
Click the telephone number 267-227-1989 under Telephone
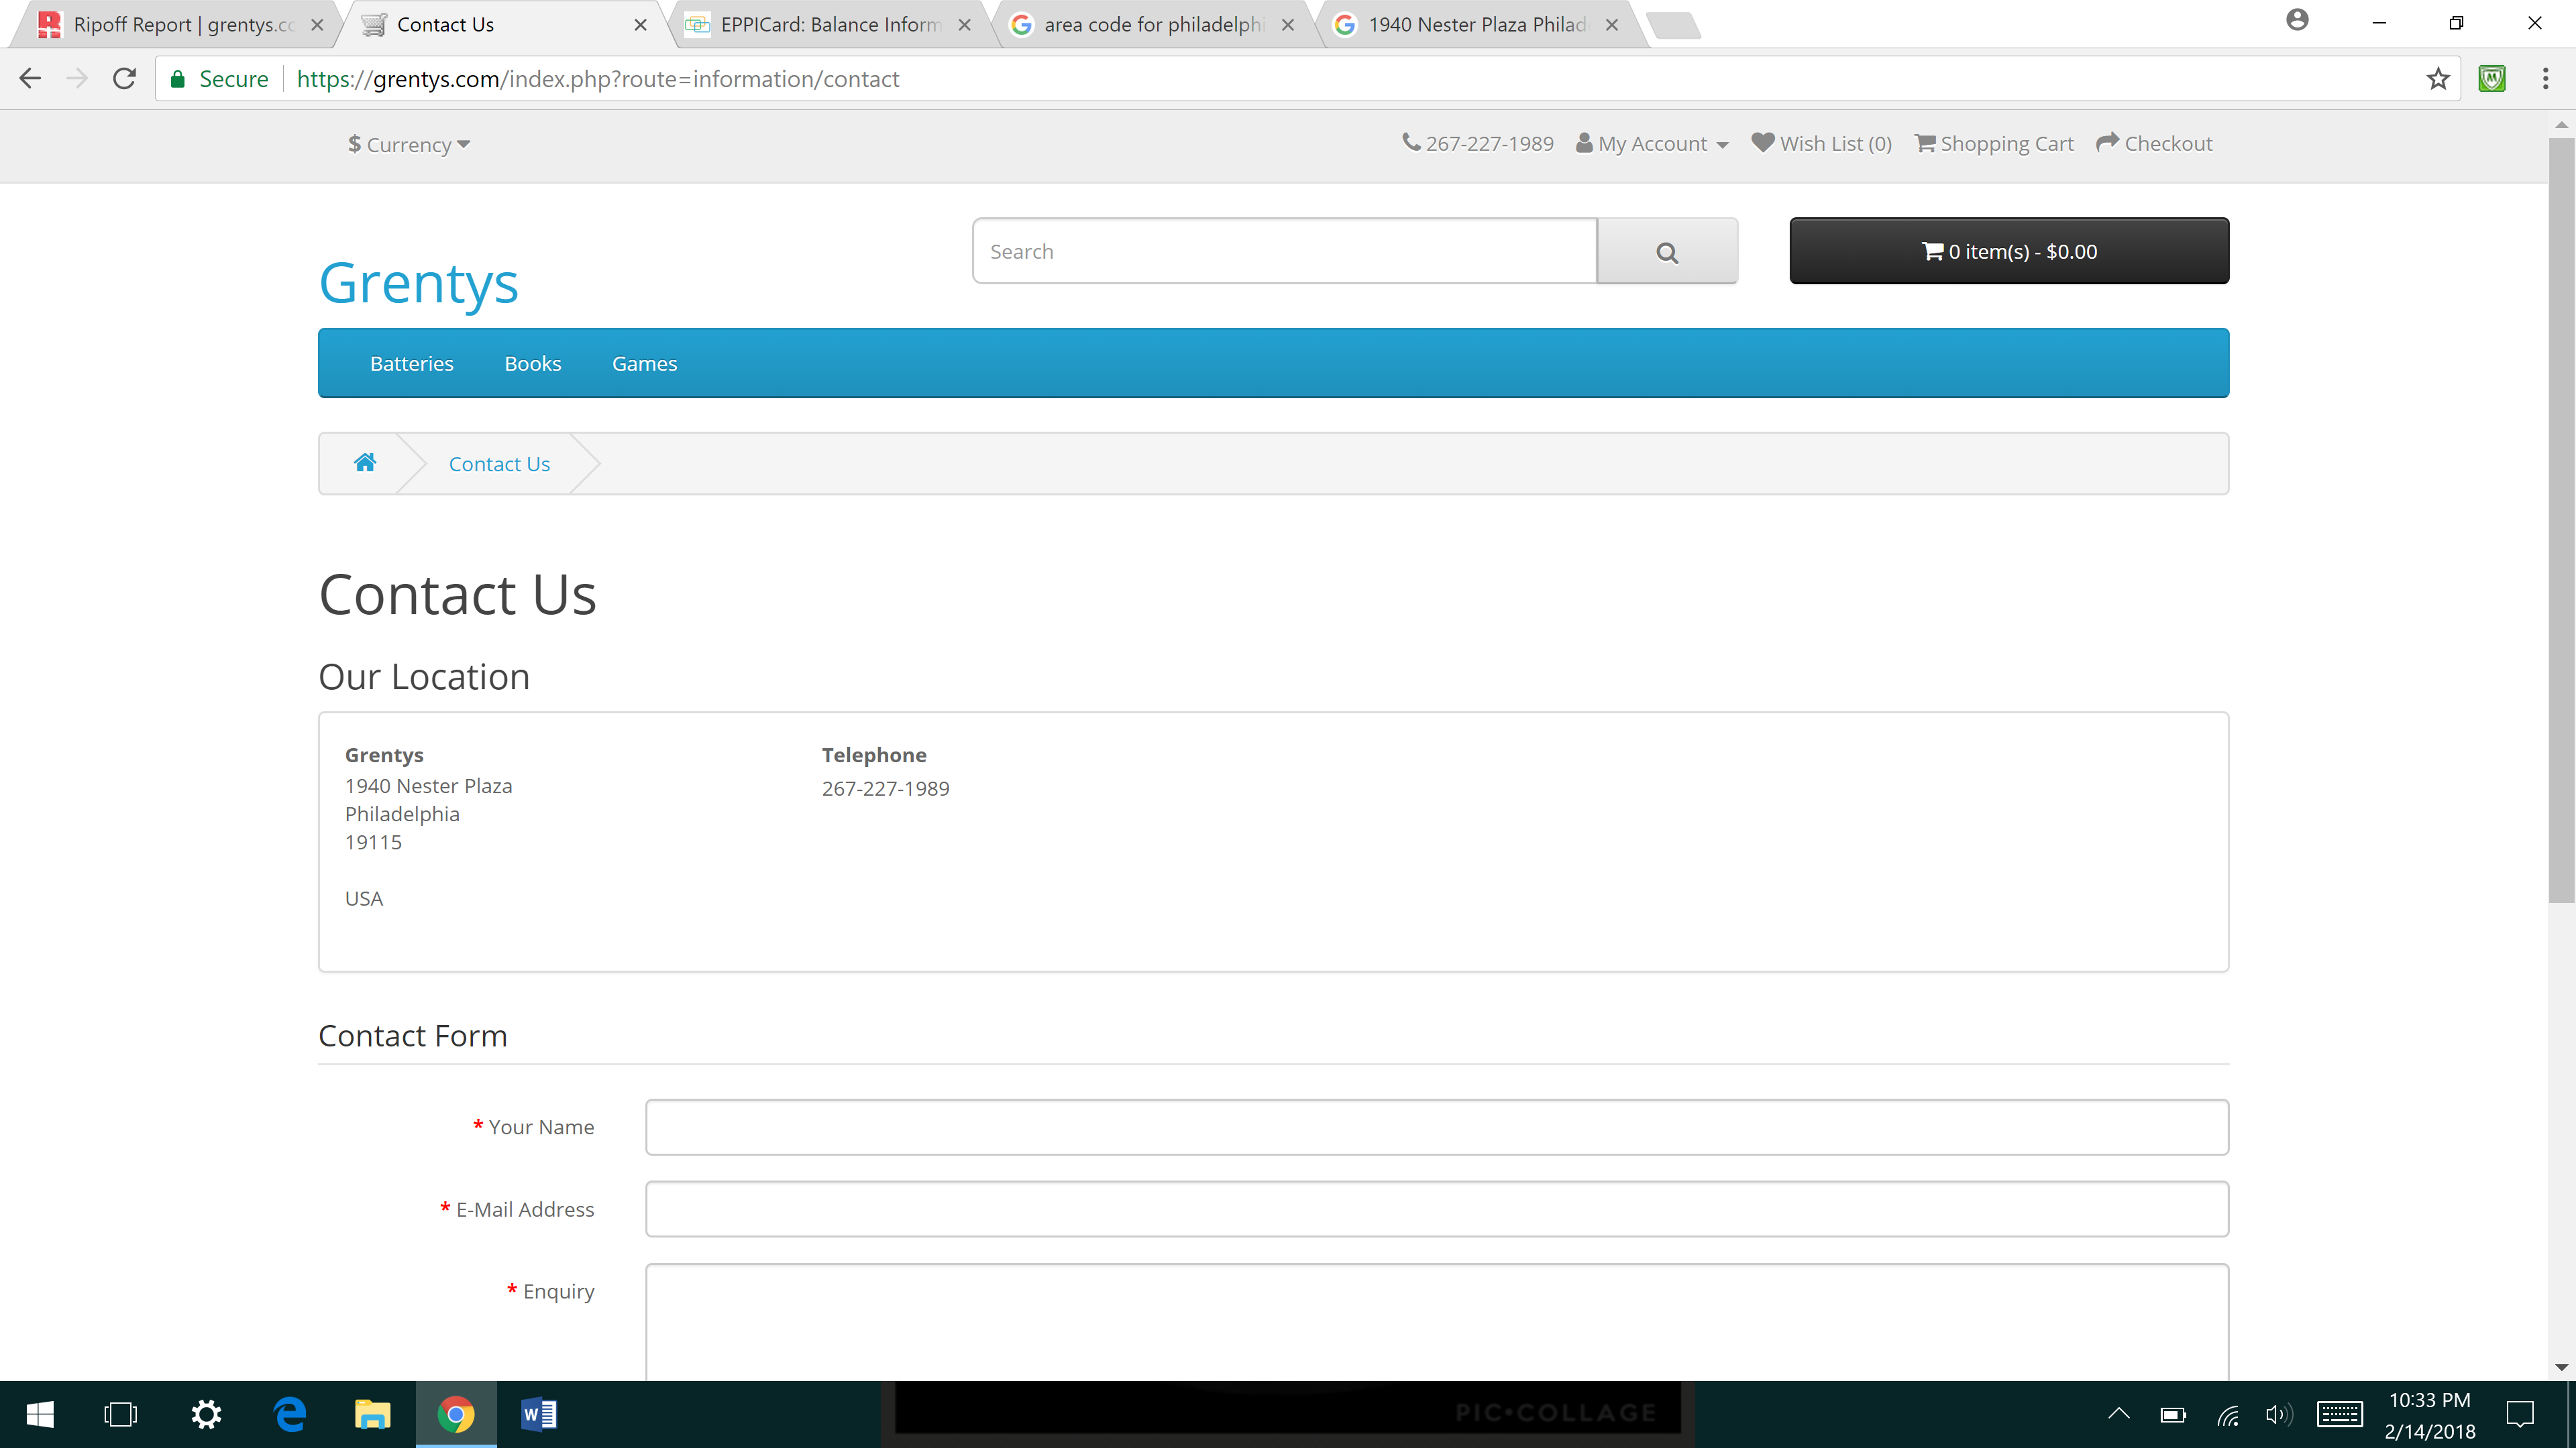885,788
